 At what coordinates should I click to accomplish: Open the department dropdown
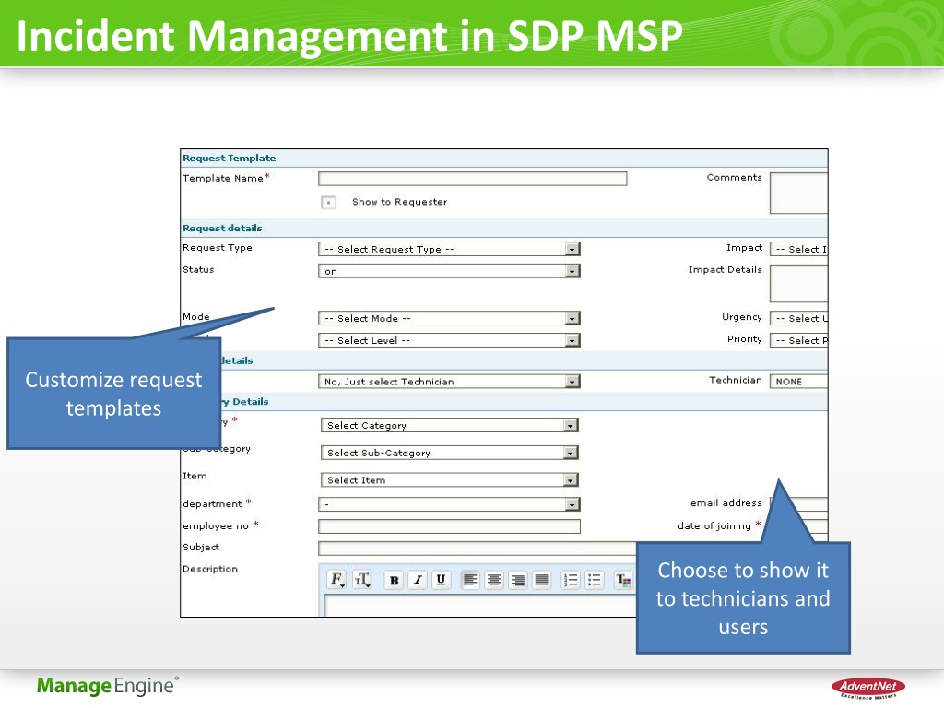[x=449, y=504]
